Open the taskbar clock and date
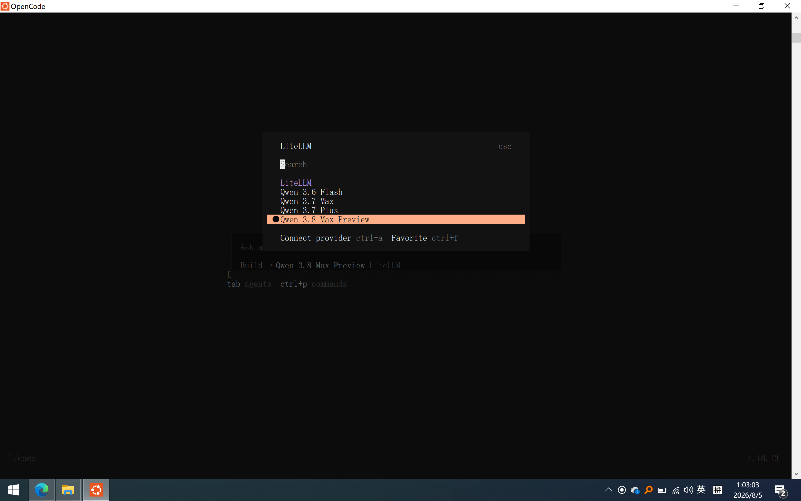The width and height of the screenshot is (801, 501). click(x=748, y=490)
